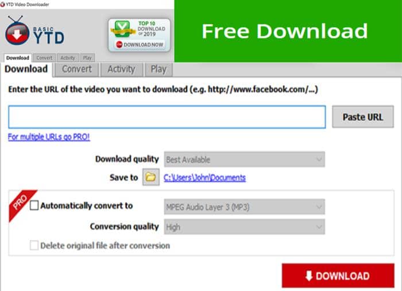Open the For multiple URLs go PRO! link
Screen dimensions: 402x291
coord(49,137)
